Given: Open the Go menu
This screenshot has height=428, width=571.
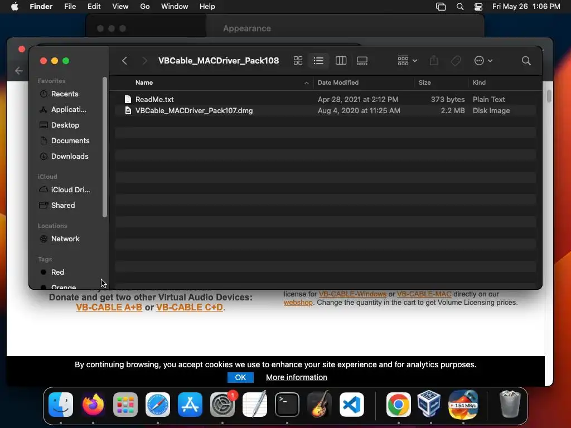Looking at the screenshot, I should click(x=145, y=7).
